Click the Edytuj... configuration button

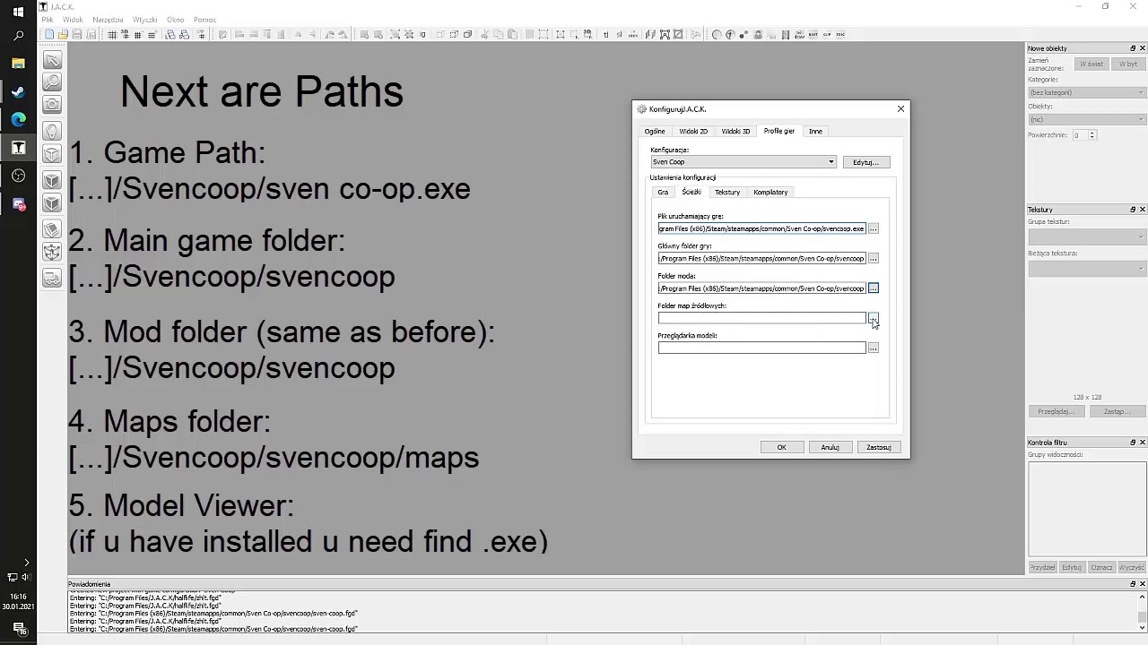point(865,162)
